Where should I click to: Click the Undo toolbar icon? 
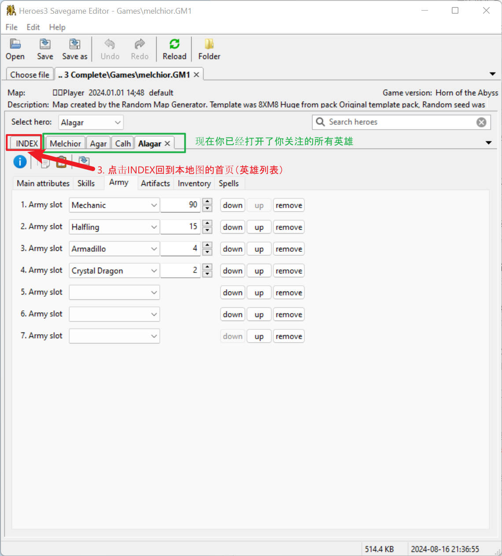tap(110, 44)
